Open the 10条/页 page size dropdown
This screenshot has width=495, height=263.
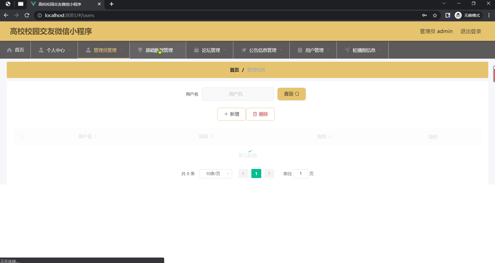click(x=216, y=174)
